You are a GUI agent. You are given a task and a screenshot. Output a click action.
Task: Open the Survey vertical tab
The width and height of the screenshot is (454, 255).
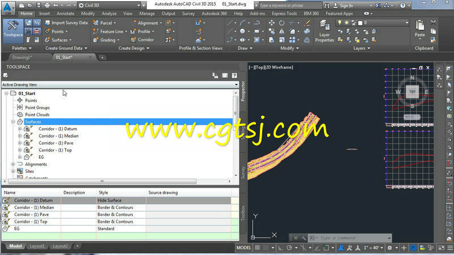click(243, 173)
